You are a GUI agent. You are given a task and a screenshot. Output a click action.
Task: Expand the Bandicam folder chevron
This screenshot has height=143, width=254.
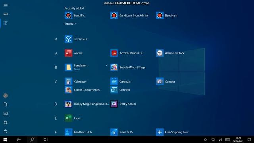coord(106,65)
